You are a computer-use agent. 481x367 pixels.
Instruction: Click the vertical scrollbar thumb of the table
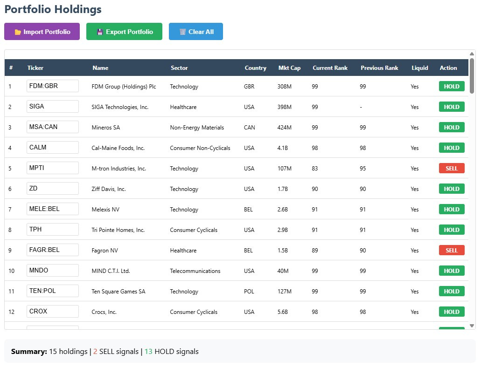point(472,75)
